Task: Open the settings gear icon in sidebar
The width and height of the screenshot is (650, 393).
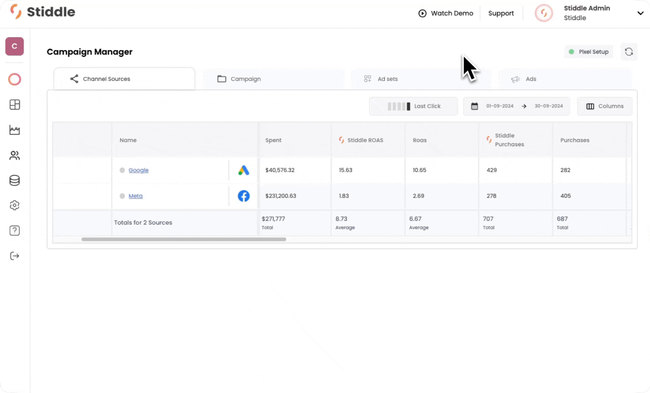Action: point(15,205)
